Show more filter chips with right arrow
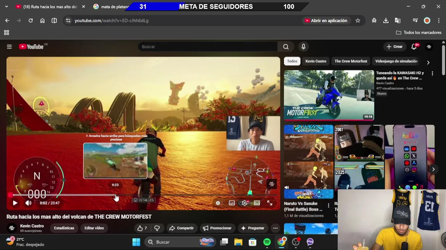446x250 pixels. tap(428, 62)
